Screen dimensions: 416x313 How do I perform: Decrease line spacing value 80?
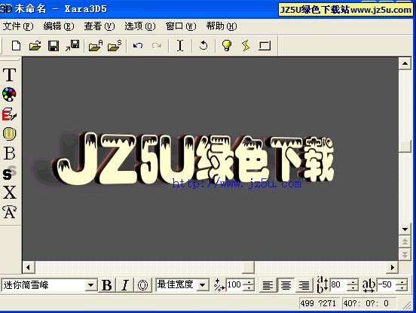pyautogui.click(x=353, y=288)
